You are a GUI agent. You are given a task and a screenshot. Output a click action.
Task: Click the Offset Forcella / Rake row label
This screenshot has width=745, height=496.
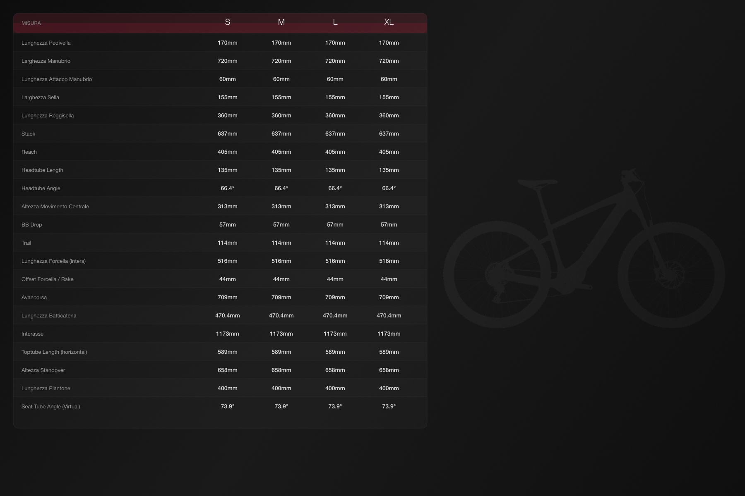[x=47, y=279]
